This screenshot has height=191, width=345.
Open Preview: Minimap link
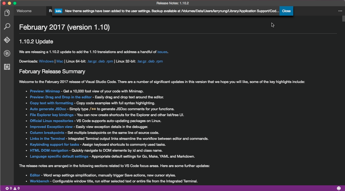click(x=45, y=91)
